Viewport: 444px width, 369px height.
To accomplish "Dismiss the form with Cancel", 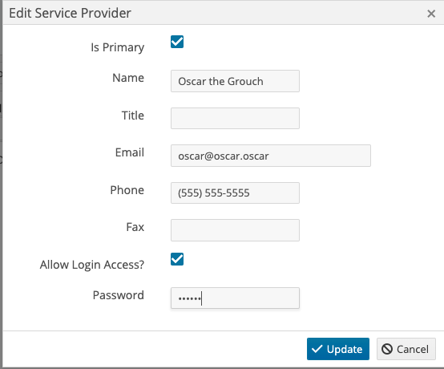I will [x=406, y=349].
